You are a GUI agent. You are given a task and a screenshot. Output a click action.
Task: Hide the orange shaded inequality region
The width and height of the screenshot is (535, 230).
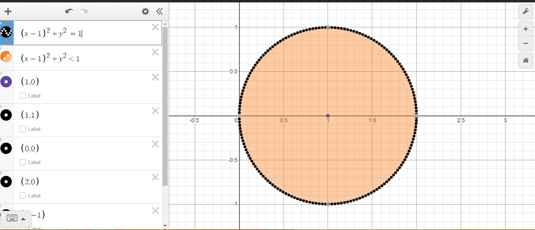pos(6,58)
